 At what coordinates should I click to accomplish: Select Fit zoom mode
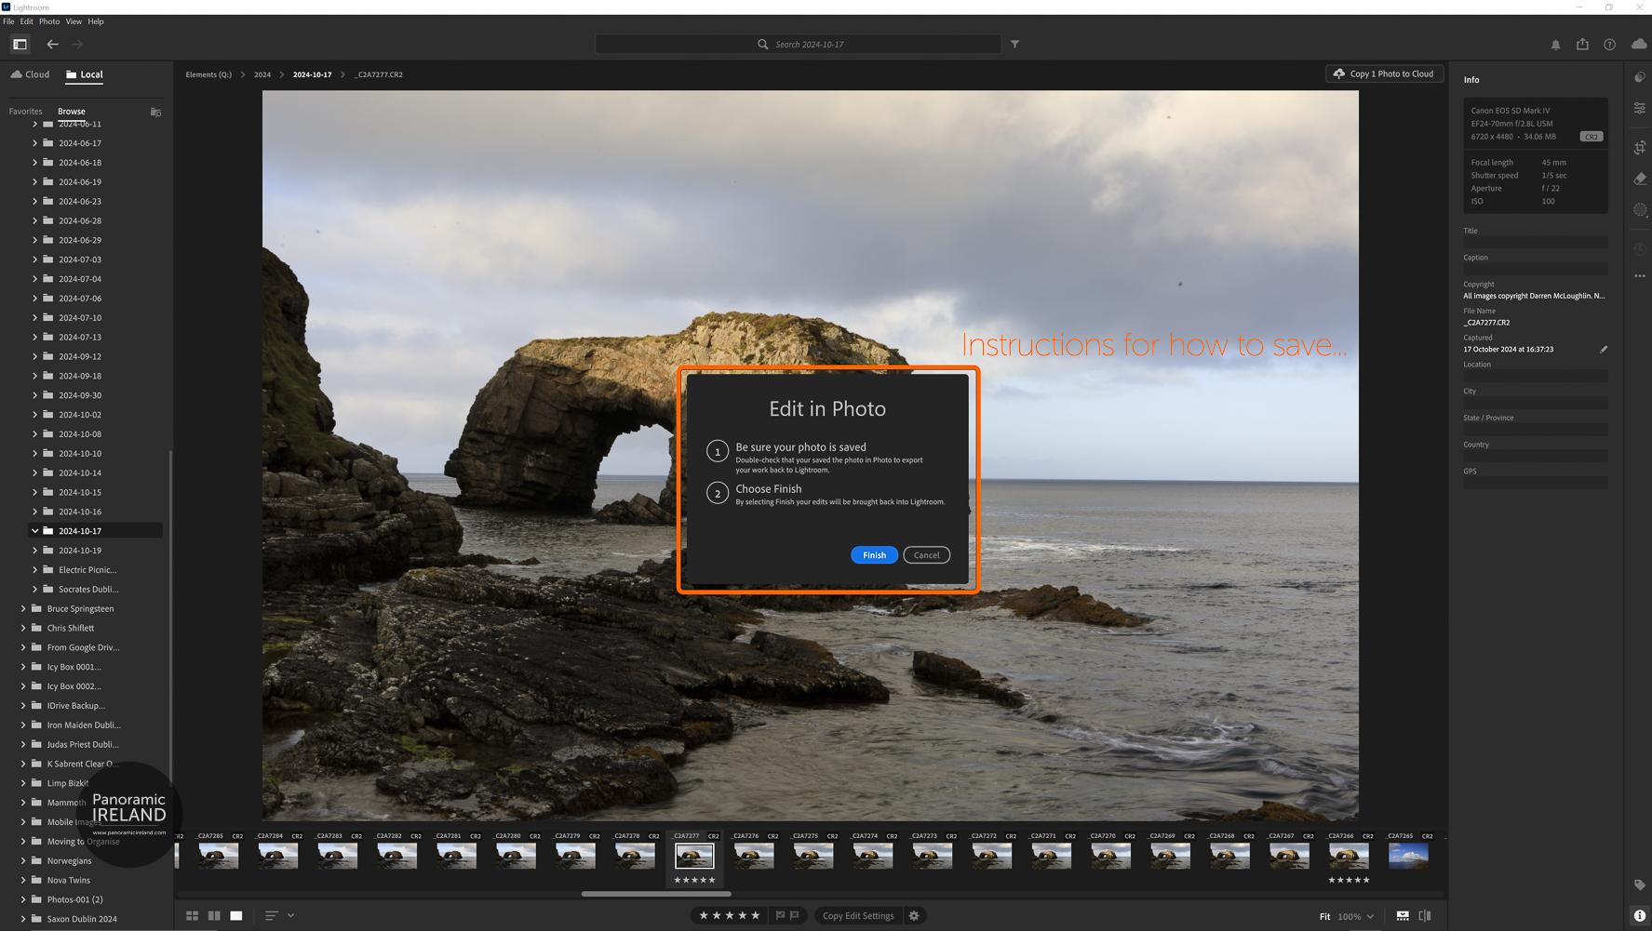point(1324,917)
